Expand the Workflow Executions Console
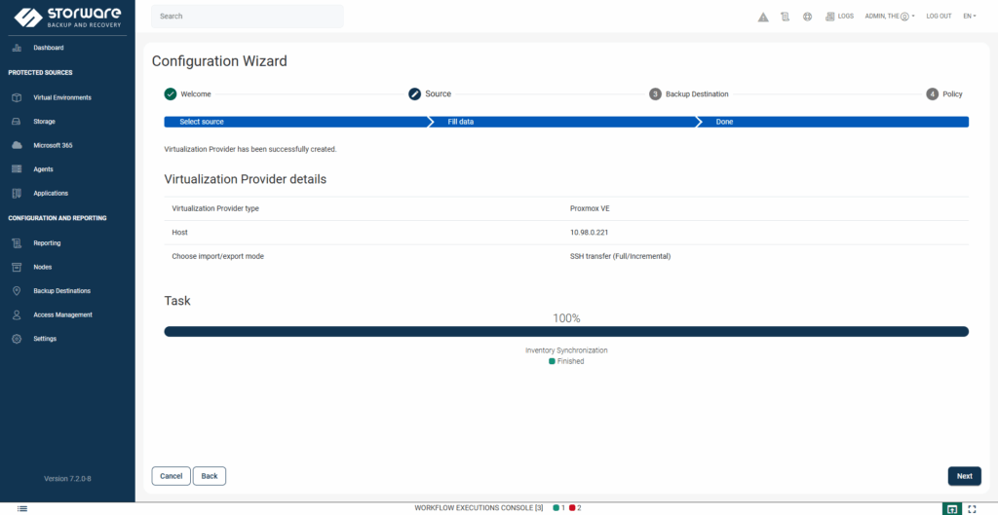Screen dimensions: 998x515 tap(478, 508)
